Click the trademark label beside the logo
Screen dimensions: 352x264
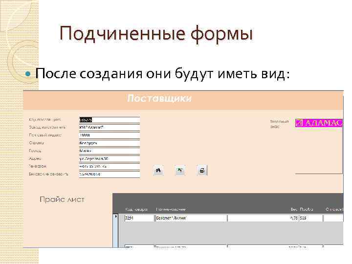(x=279, y=124)
